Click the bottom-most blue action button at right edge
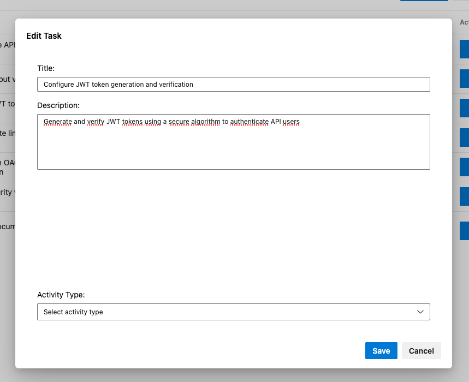The height and width of the screenshot is (382, 469). 464,231
